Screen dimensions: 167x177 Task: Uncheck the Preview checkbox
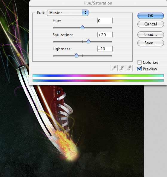point(140,69)
